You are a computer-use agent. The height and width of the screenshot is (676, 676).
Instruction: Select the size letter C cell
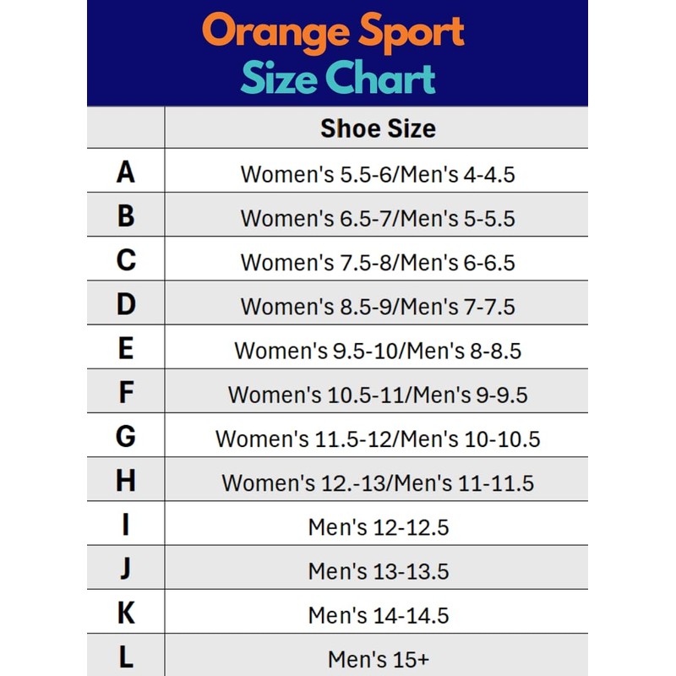126,260
